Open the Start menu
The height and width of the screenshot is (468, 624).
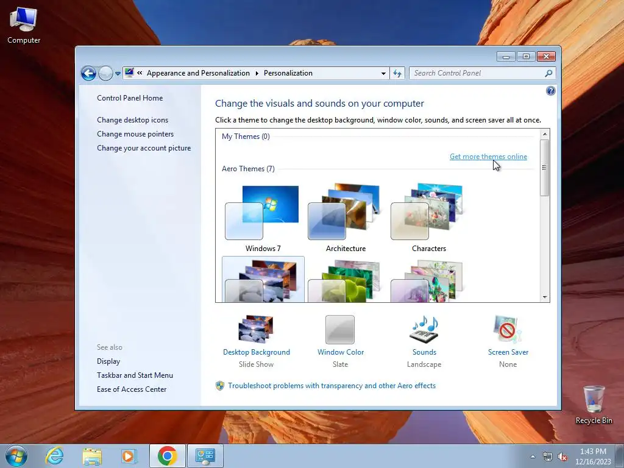coord(16,456)
